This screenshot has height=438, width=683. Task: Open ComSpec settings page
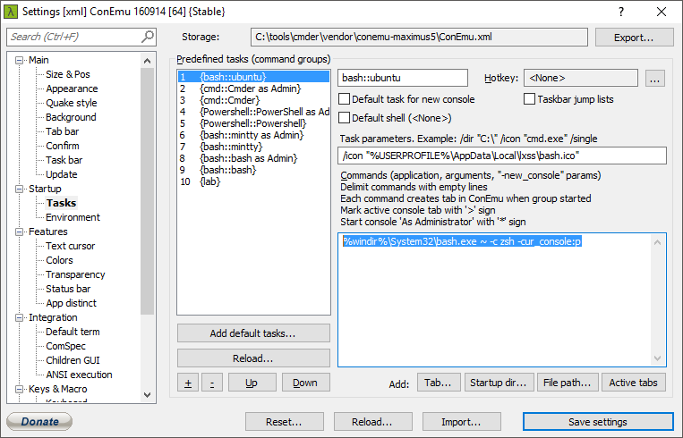(65, 346)
